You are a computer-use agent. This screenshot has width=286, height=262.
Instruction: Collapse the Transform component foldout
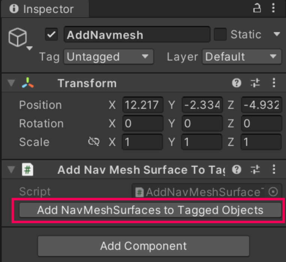(10, 83)
